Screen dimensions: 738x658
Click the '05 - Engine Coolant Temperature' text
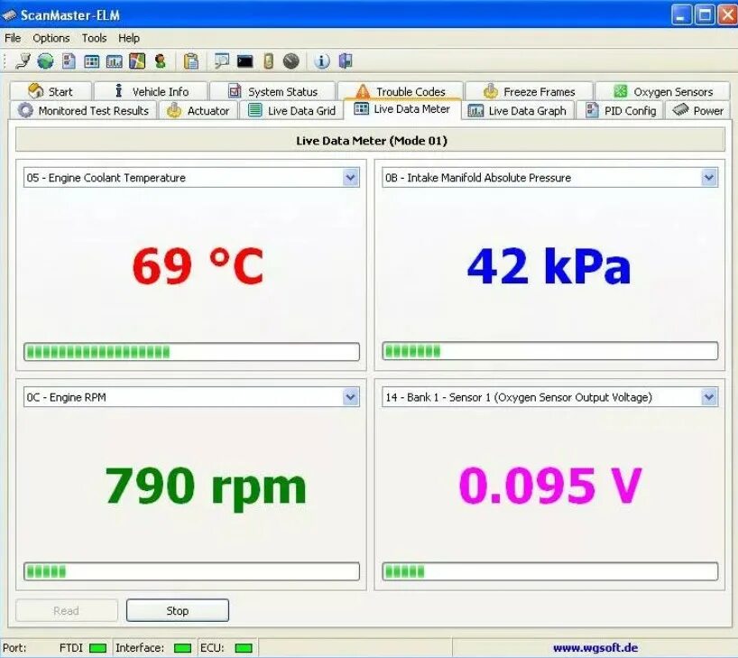[x=106, y=178]
